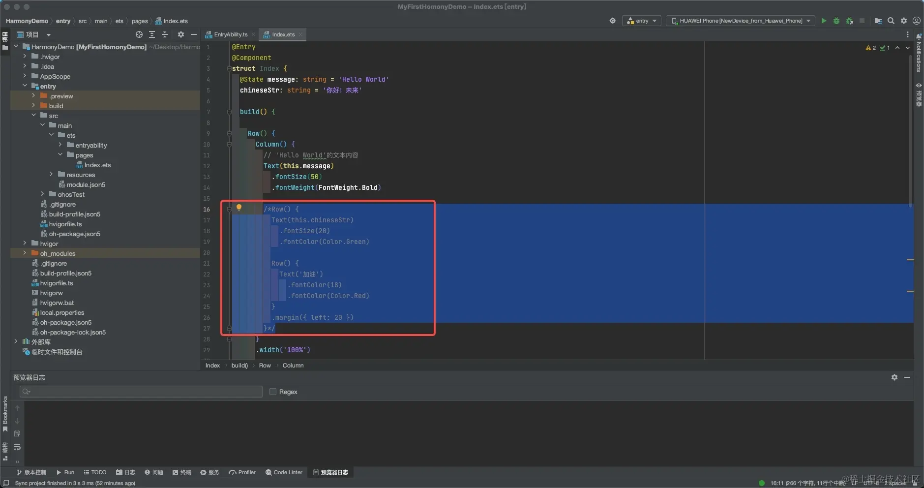This screenshot has height=488, width=924.
Task: Toggle code folding at line 16 in the gutter
Action: (229, 209)
